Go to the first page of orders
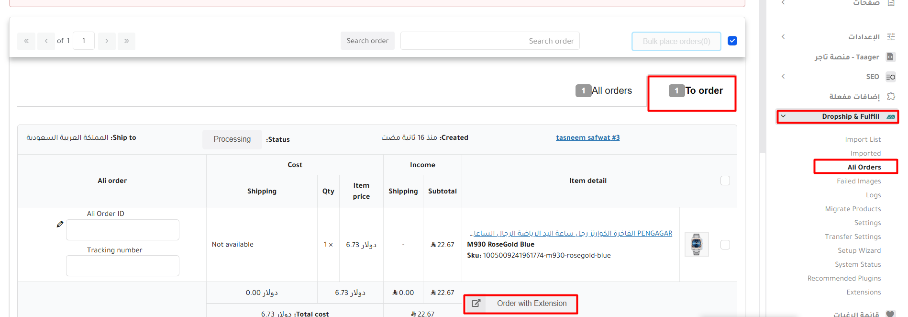The height and width of the screenshot is (317, 908). tap(26, 41)
